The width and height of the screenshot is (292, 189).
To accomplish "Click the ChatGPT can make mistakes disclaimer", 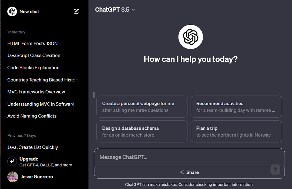I will 189,185.
